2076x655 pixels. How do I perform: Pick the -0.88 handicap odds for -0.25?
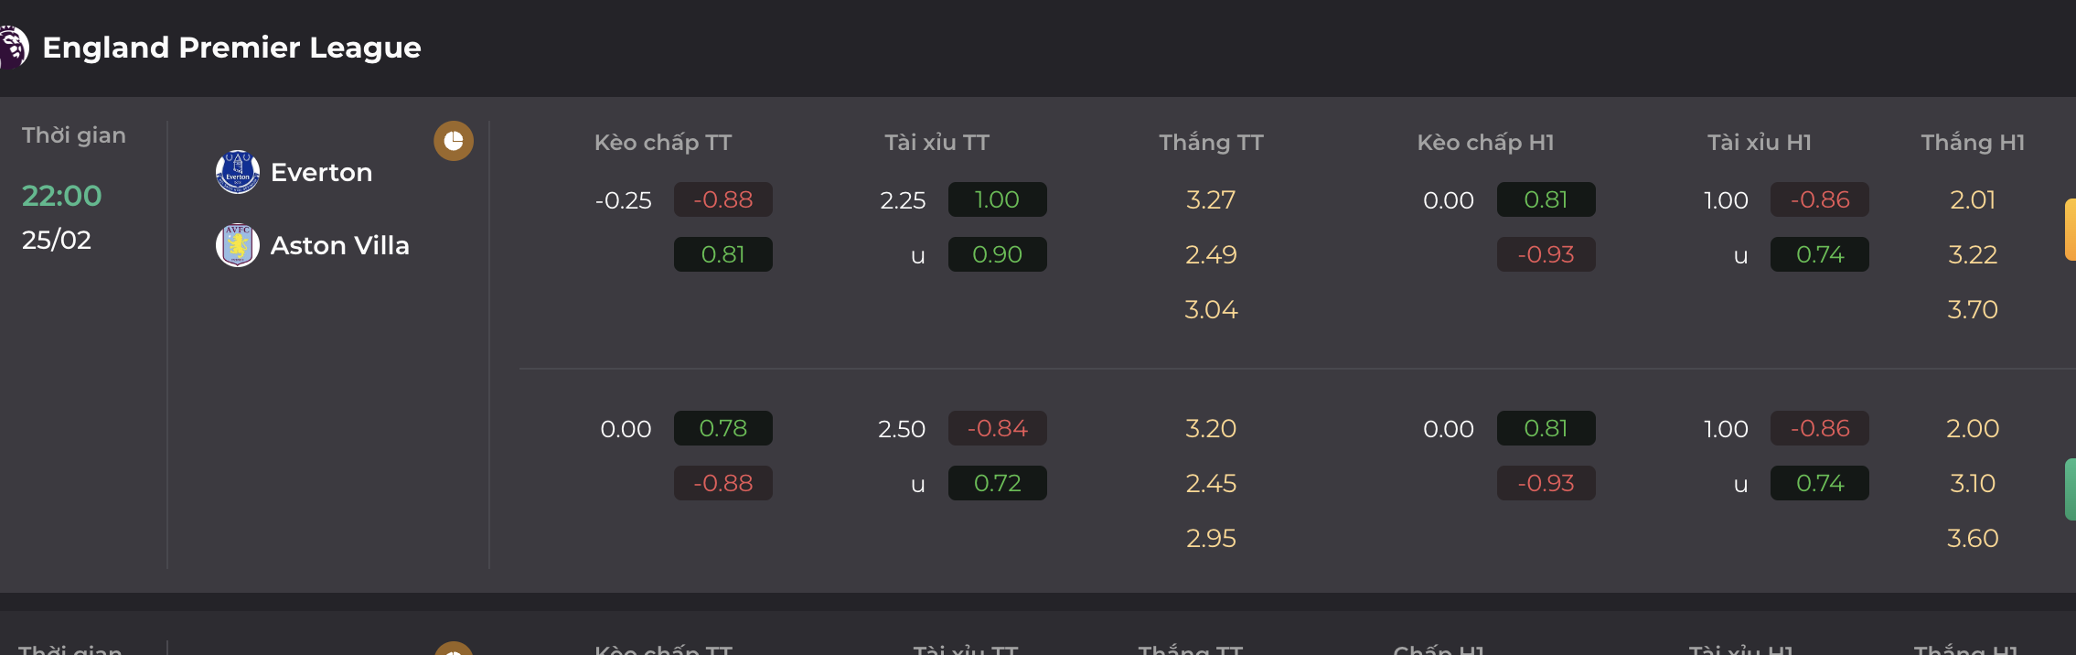click(722, 199)
